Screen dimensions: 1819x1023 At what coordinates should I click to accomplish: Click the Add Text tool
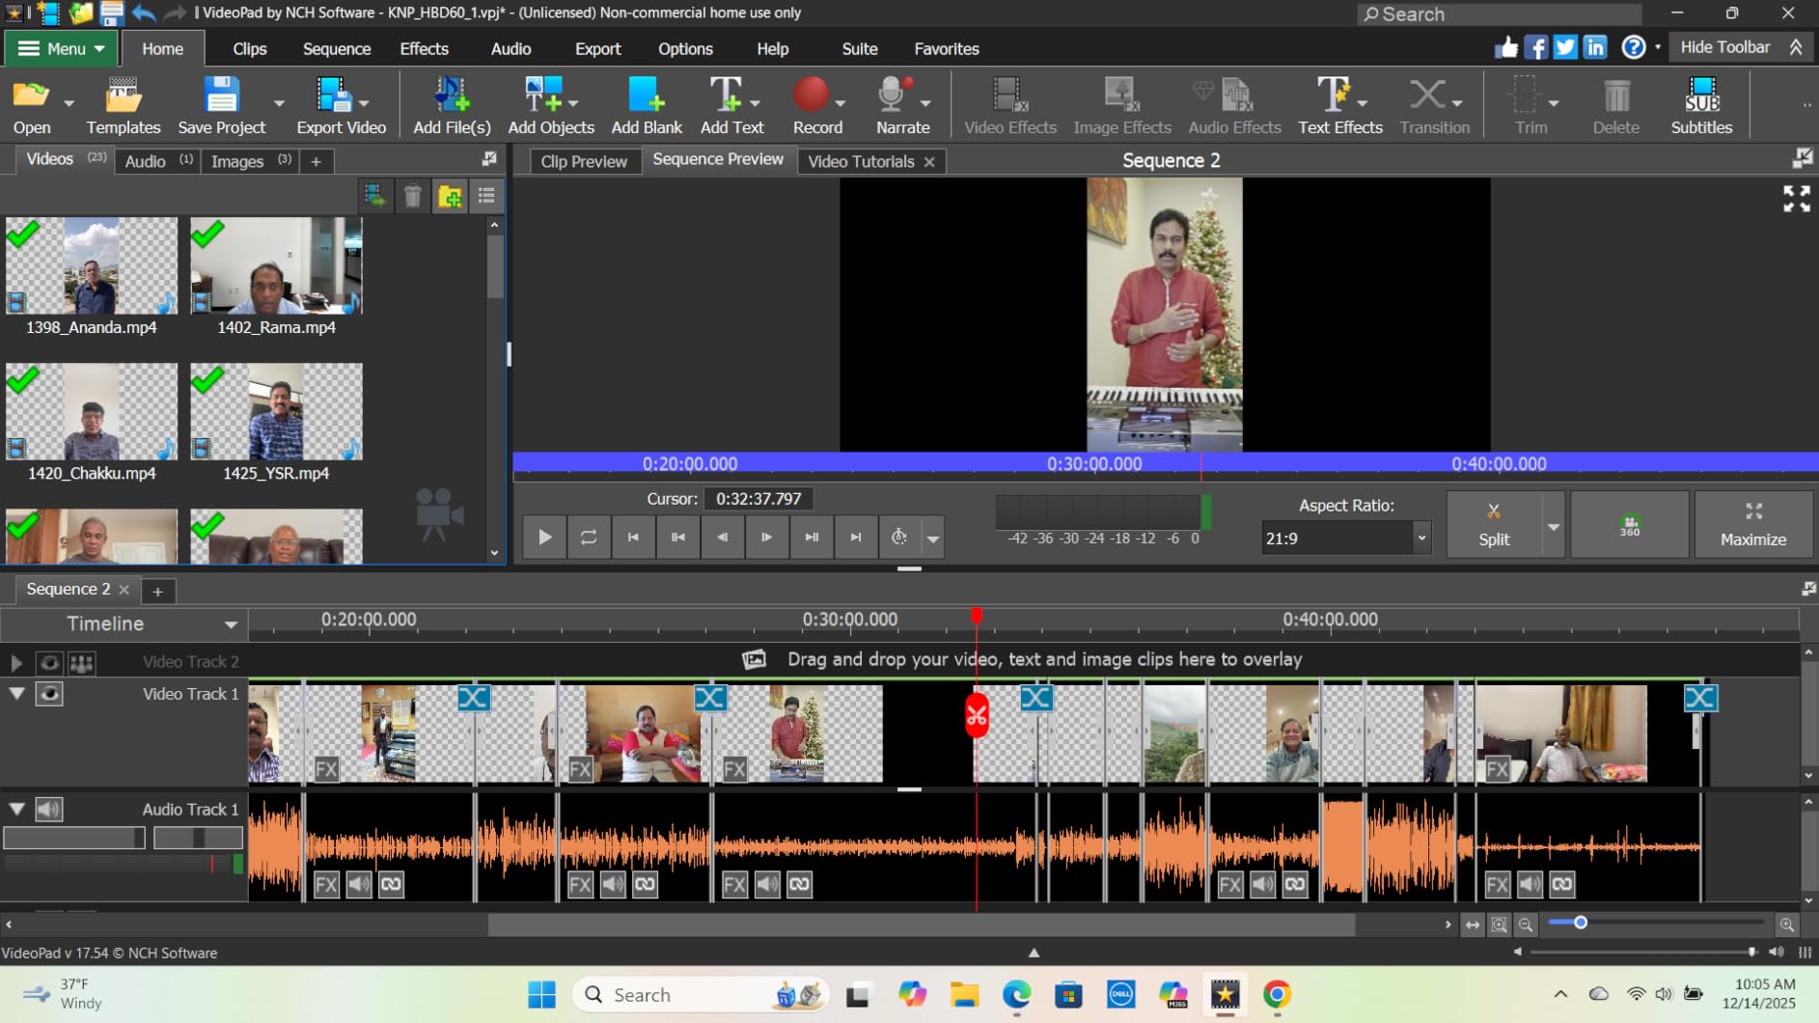725,105
